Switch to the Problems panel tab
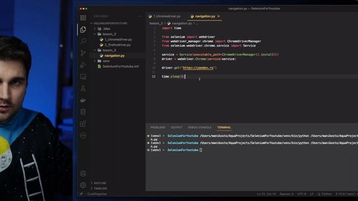Screen dimensions: 358x201 (158, 127)
